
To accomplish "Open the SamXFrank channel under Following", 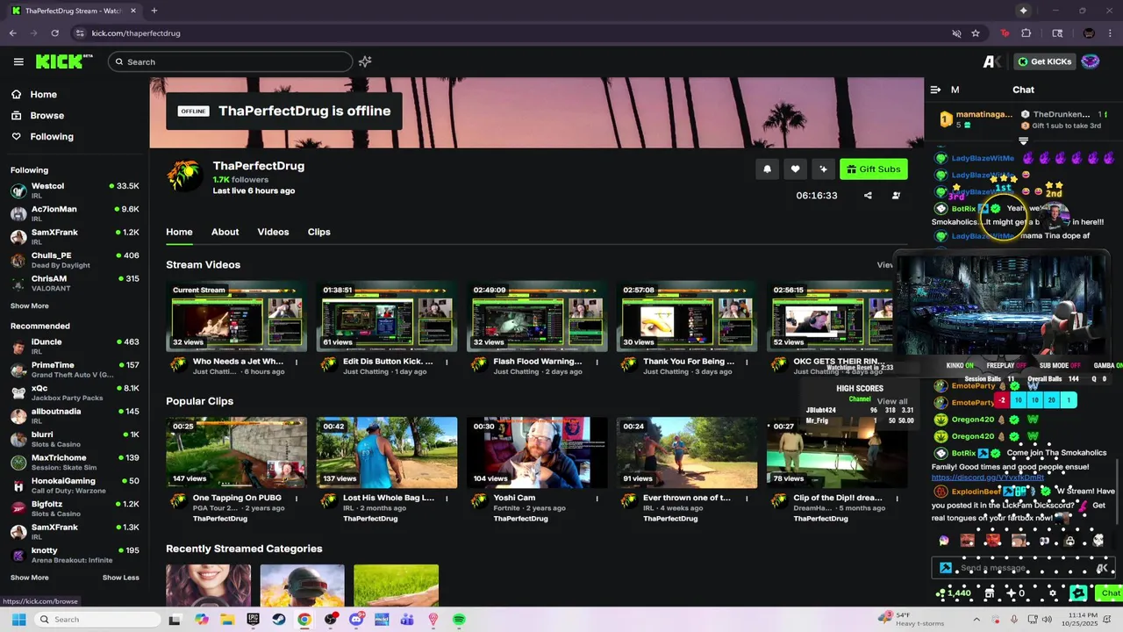I will coord(75,237).
